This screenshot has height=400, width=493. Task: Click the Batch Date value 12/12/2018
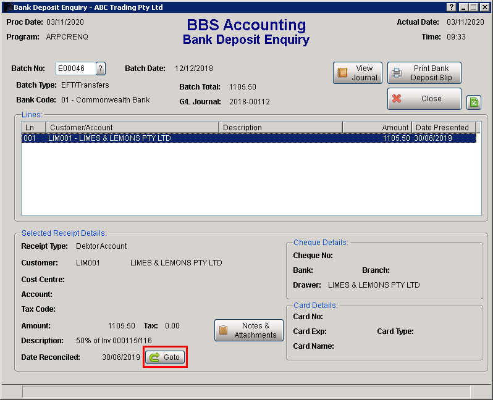194,69
